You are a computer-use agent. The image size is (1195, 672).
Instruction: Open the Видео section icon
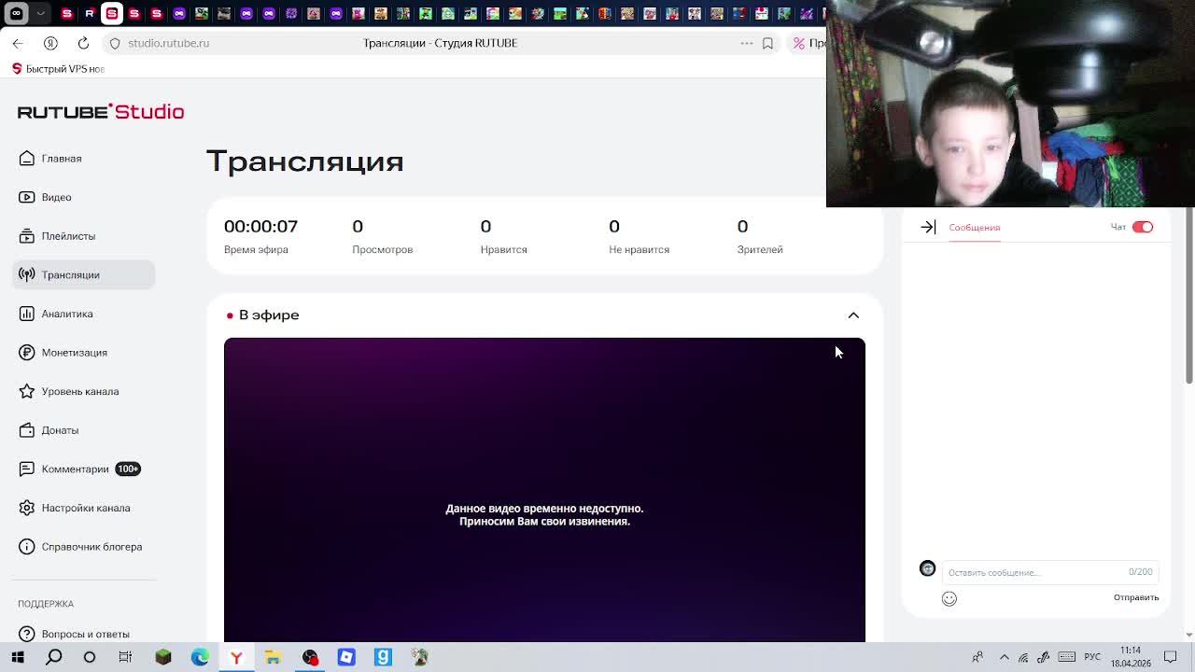27,197
